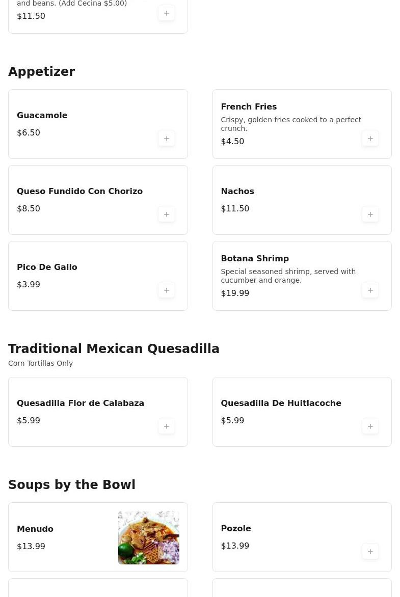This screenshot has width=400, height=597.
Task: Click plus icon for Queso Fundido Con Chorizo
Action: tap(167, 214)
